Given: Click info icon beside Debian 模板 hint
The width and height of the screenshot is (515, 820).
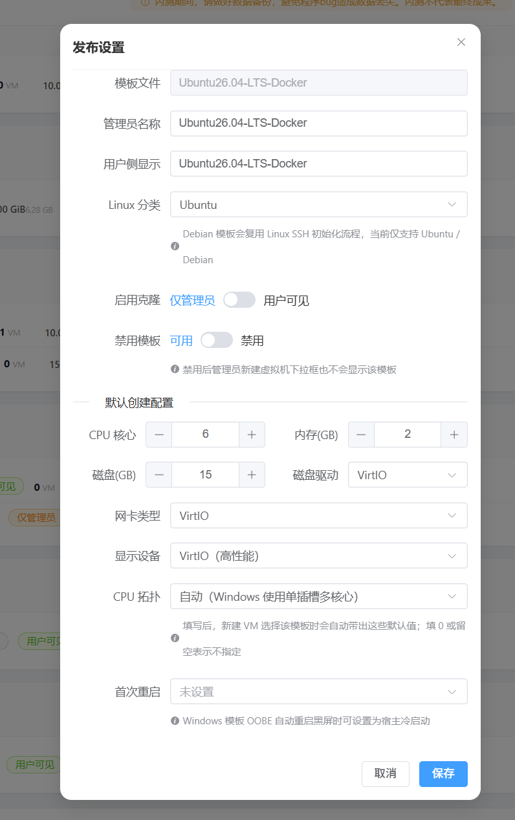Looking at the screenshot, I should (x=175, y=246).
